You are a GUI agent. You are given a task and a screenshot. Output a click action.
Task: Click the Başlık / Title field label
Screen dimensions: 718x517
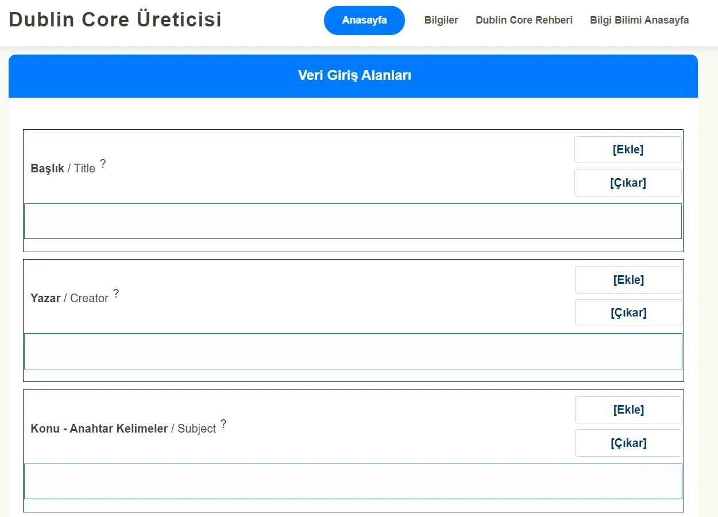coord(63,168)
